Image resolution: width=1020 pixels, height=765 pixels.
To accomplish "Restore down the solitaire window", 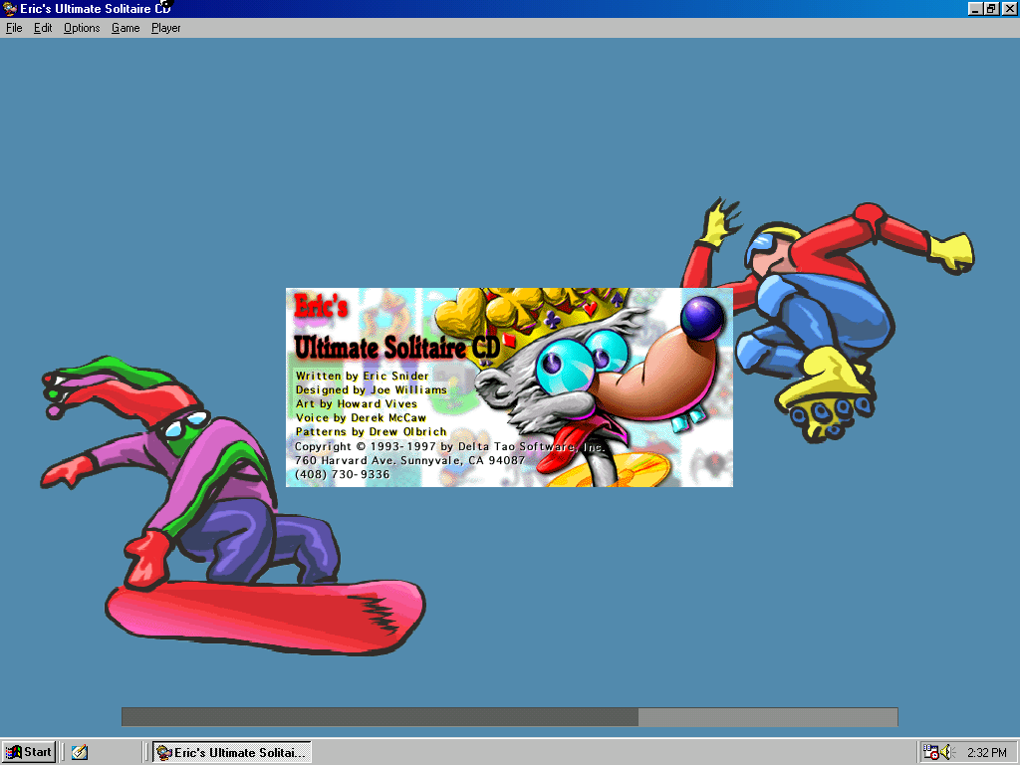I will point(991,8).
